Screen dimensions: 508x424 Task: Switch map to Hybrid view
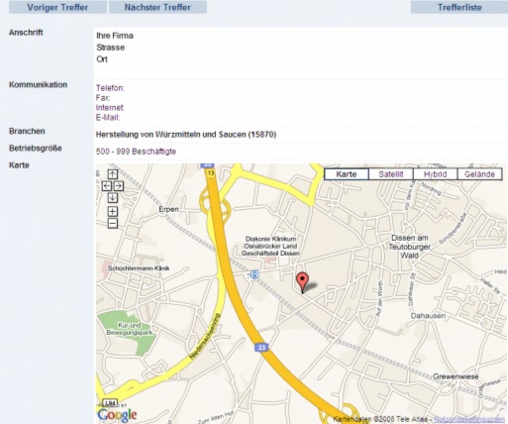coord(435,174)
